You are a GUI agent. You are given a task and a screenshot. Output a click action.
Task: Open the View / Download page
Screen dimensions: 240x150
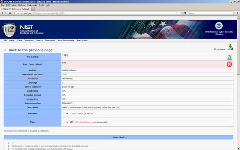point(25,40)
